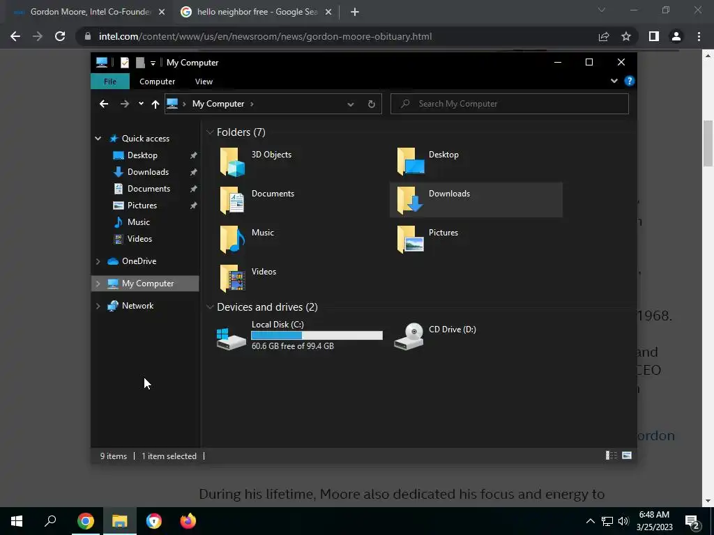Select Desktop under Quick access
The image size is (714, 535).
[142, 155]
